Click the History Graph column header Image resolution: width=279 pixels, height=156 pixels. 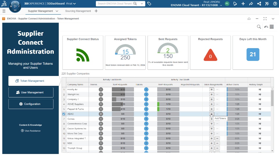(x=256, y=85)
